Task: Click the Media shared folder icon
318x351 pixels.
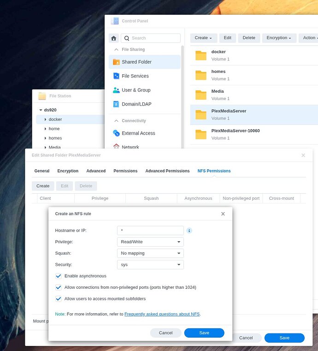Action: coord(201,95)
